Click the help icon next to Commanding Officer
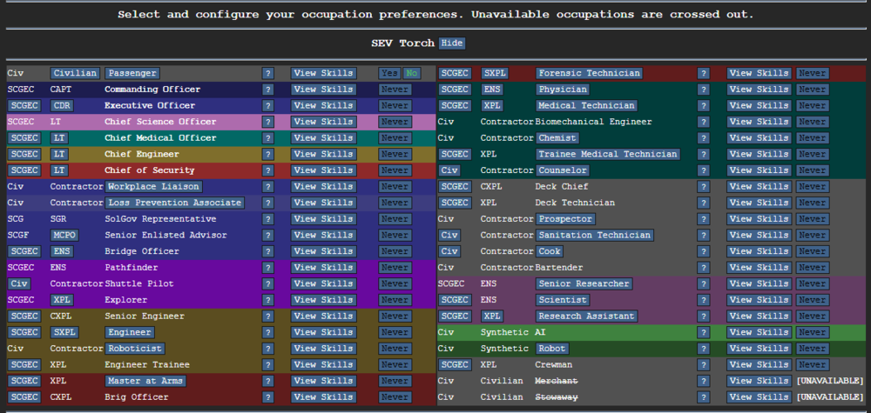The height and width of the screenshot is (413, 871). point(268,90)
